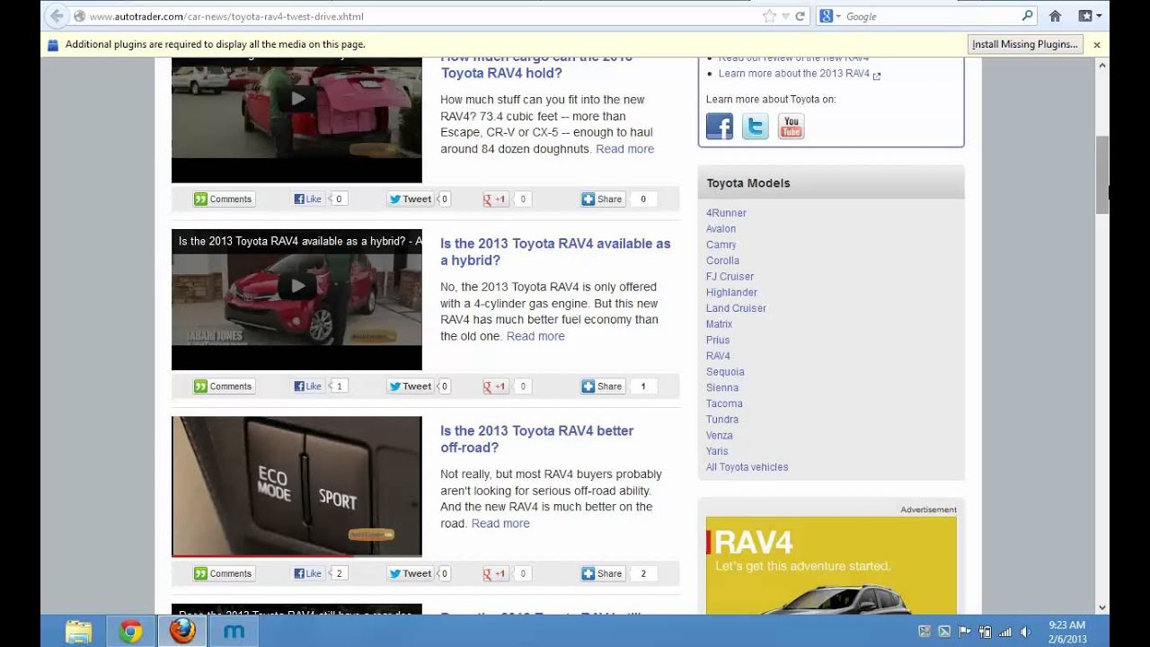1150x647 pixels.
Task: Select Tacoma in Toyota Models
Action: coord(724,403)
